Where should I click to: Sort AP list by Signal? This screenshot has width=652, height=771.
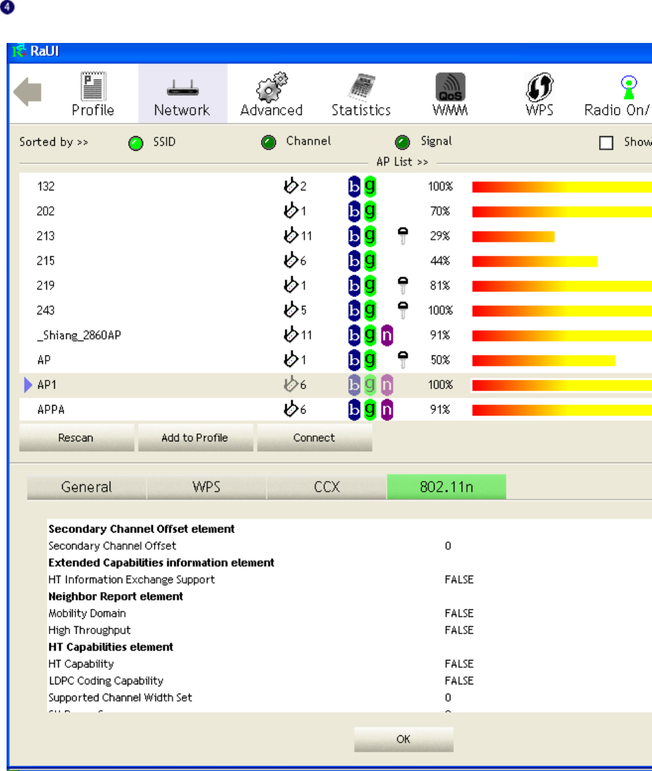coord(402,143)
